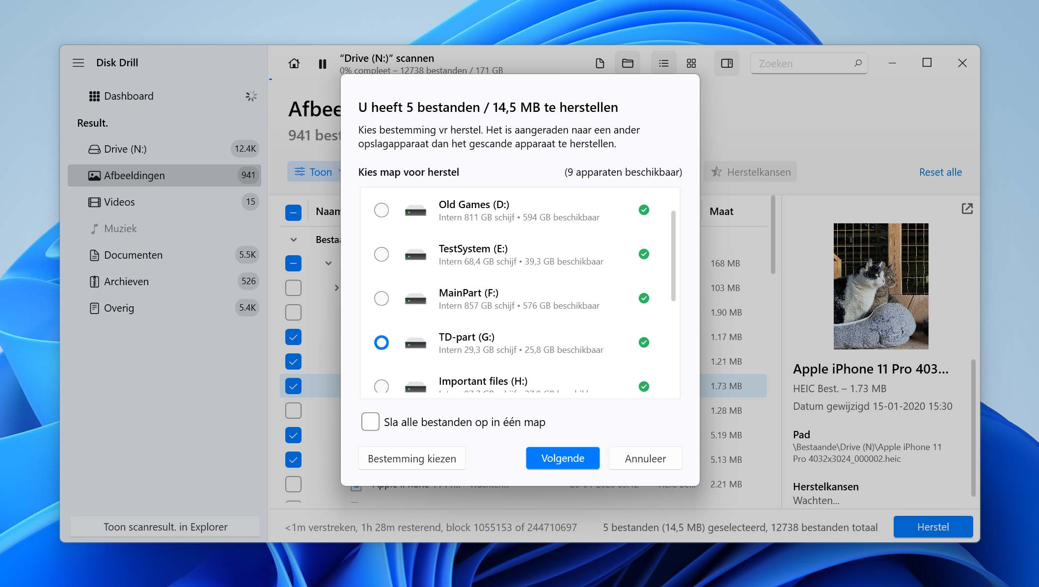Image resolution: width=1039 pixels, height=587 pixels.
Task: Click the Maat column header
Action: [721, 212]
